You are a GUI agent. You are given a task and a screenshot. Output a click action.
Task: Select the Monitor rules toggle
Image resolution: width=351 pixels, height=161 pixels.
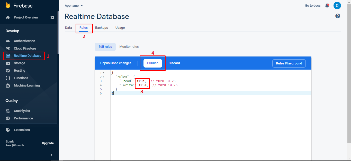[129, 47]
